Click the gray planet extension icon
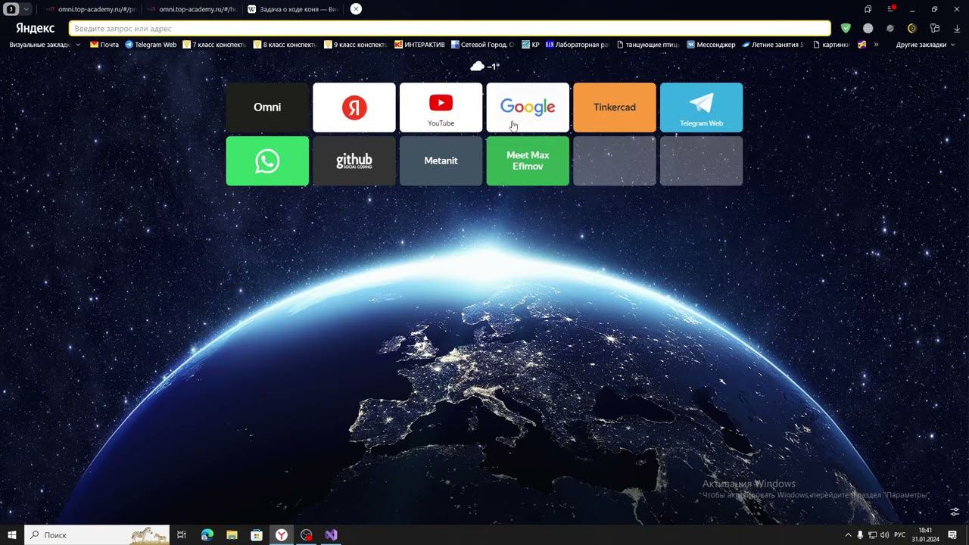Viewport: 969px width, 545px height. coord(890,28)
